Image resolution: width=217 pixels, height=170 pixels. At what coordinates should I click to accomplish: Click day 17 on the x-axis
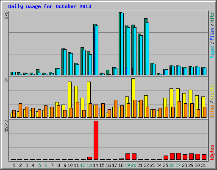[114, 165]
